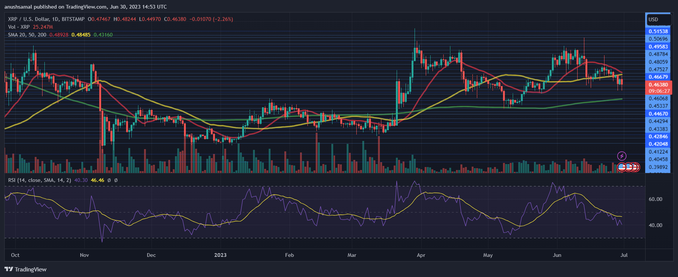678x277 pixels.
Task: Click the 0.41224 price axis value
Action: point(658,152)
